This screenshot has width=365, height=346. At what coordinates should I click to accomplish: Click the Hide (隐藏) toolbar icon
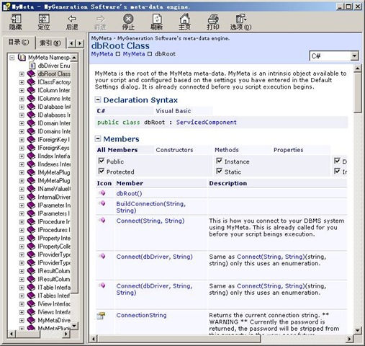(x=16, y=19)
